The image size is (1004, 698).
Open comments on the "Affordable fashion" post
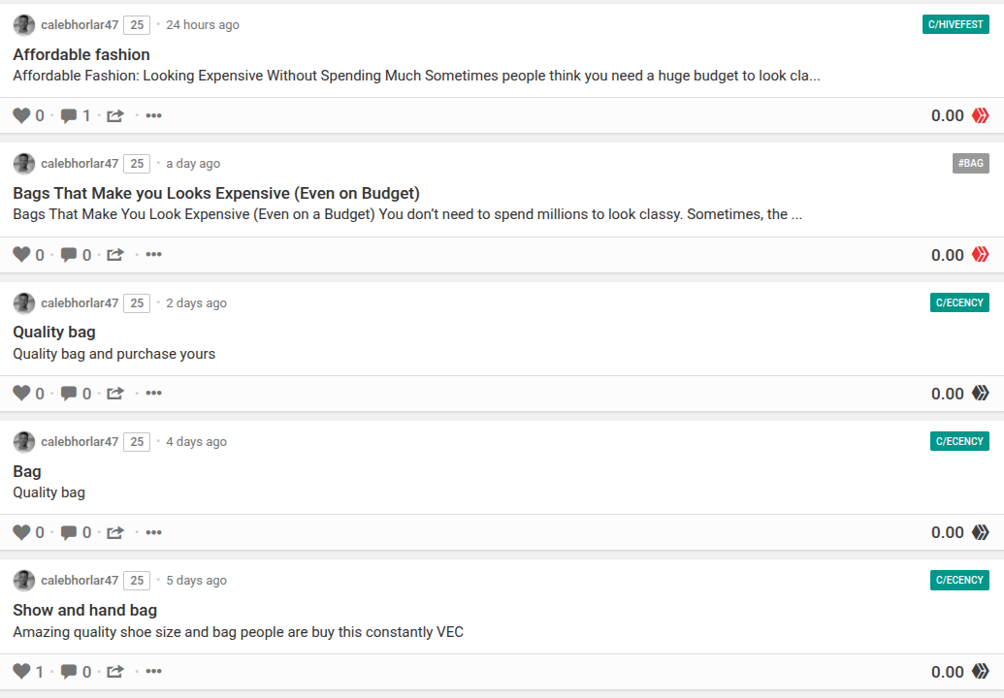[69, 116]
